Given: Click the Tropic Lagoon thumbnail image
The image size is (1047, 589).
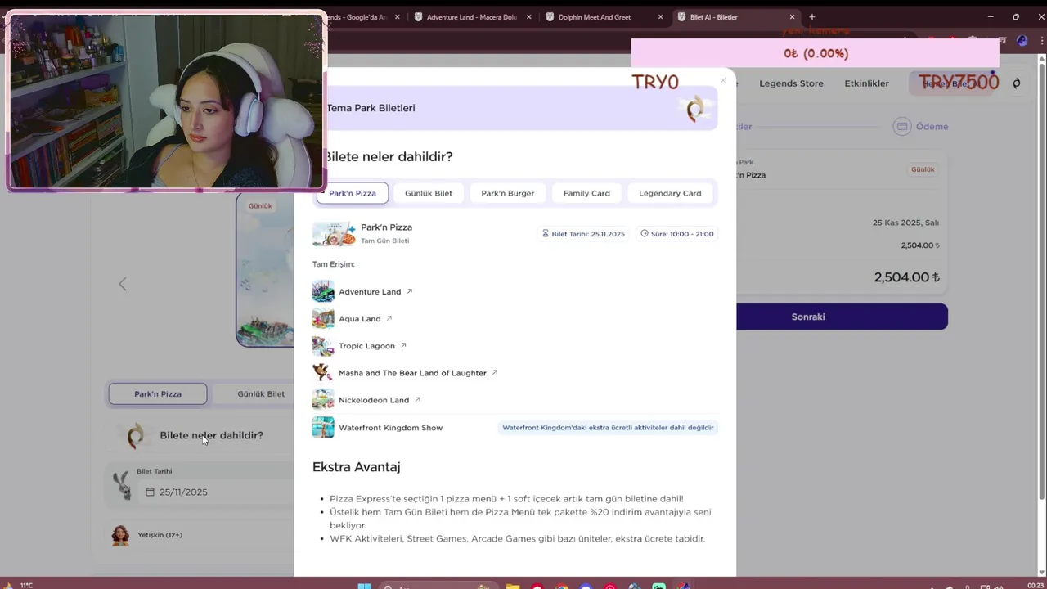Looking at the screenshot, I should pos(323,345).
